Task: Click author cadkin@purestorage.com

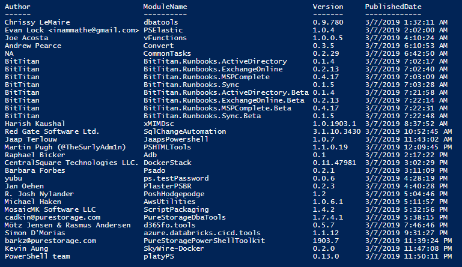Action: pyautogui.click(x=52, y=217)
